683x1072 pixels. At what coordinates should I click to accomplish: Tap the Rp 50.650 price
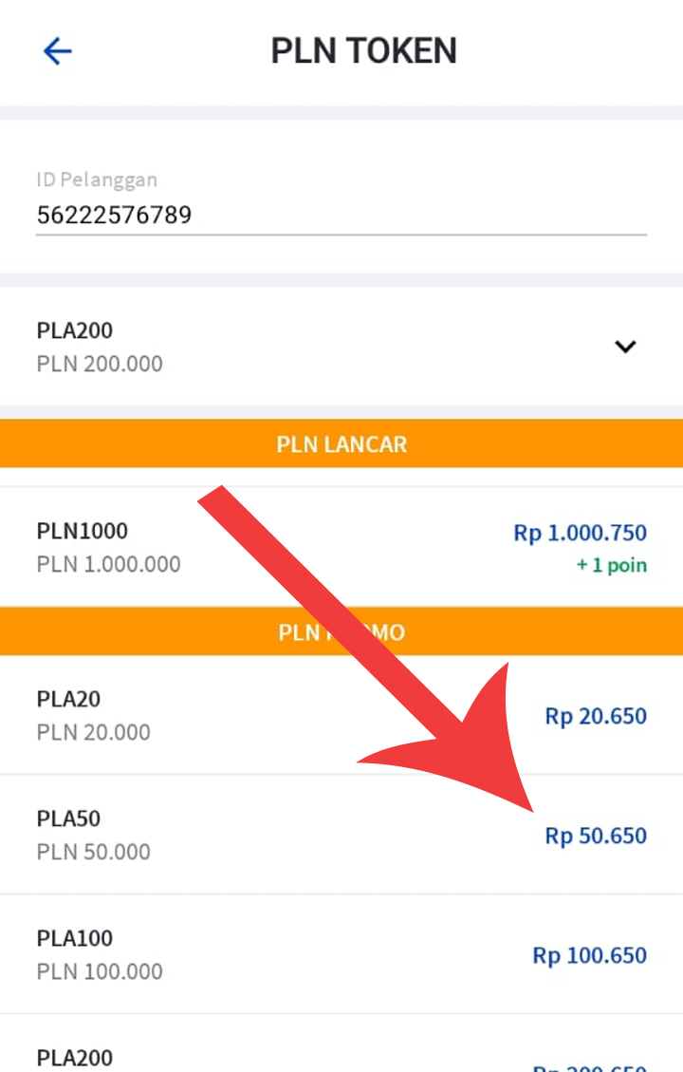pos(595,836)
